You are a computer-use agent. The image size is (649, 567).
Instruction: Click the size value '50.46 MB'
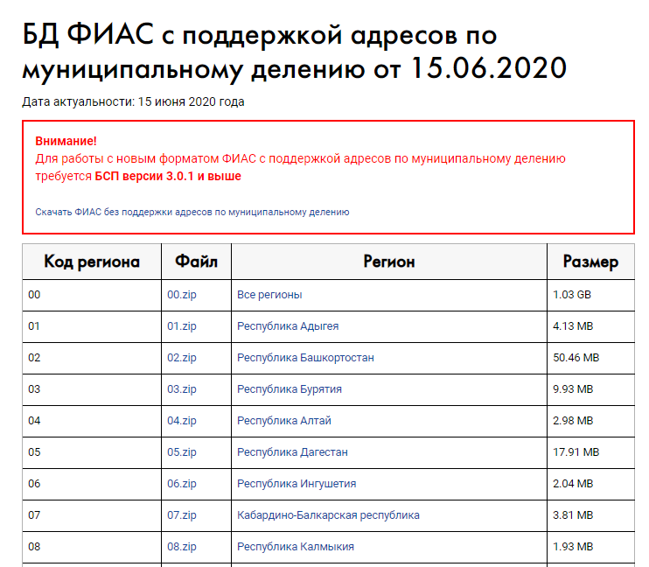point(576,358)
